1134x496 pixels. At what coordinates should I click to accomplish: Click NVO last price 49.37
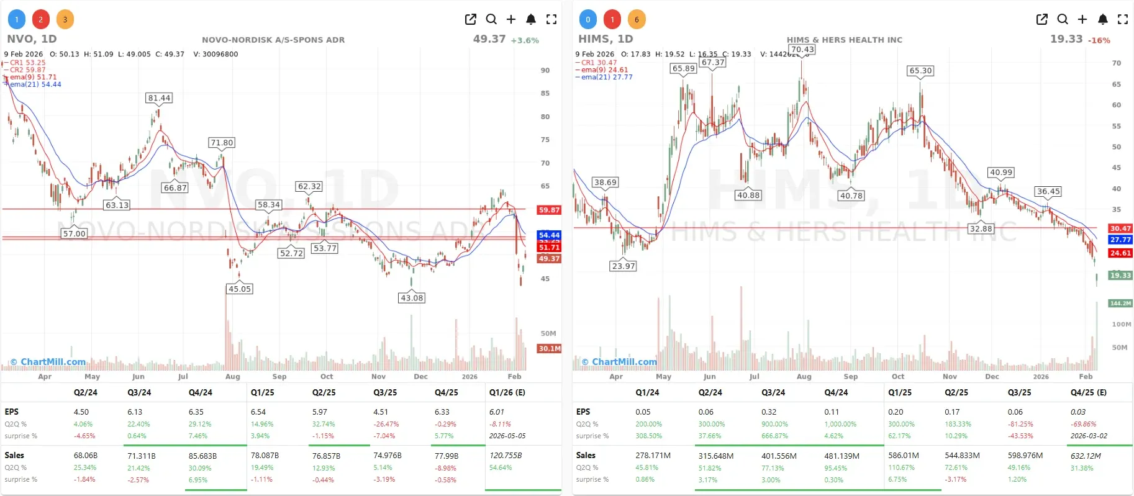click(x=489, y=39)
